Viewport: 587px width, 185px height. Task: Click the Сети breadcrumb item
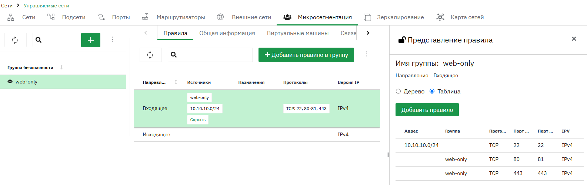coord(7,6)
